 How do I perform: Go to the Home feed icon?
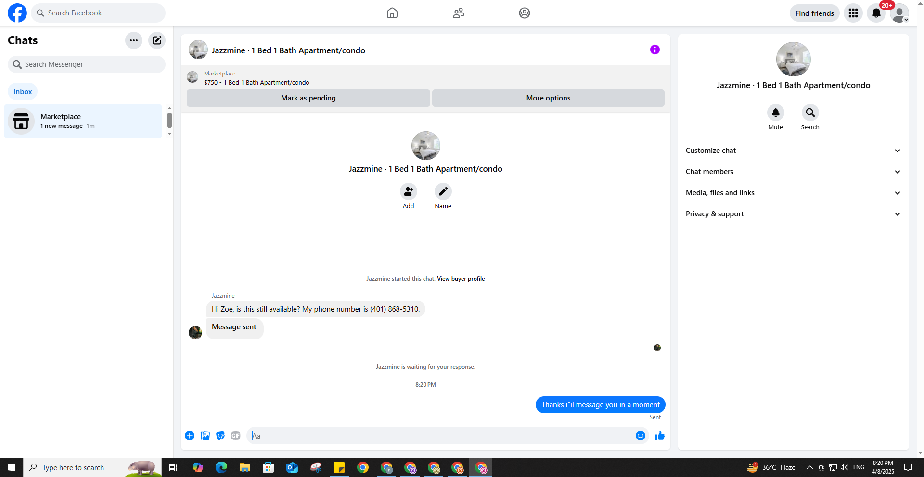(x=392, y=13)
